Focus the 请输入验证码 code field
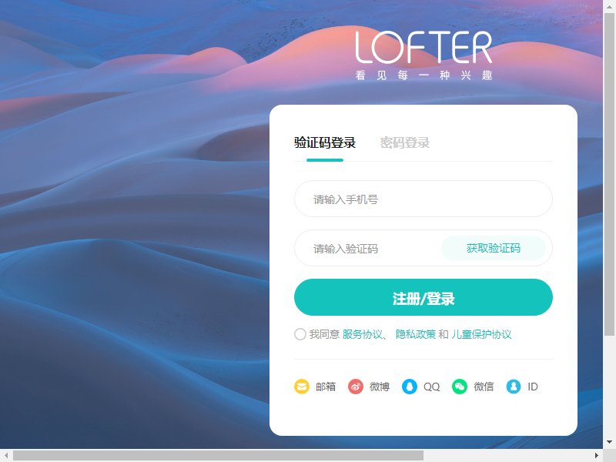The height and width of the screenshot is (462, 616). click(367, 248)
